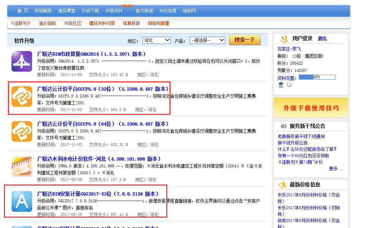Click the 贡献分: 142267 text
The width and height of the screenshot is (370, 228).
click(x=292, y=70)
